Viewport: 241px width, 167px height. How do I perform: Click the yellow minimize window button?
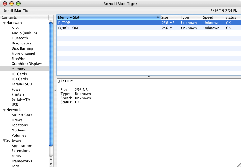click(12, 4)
